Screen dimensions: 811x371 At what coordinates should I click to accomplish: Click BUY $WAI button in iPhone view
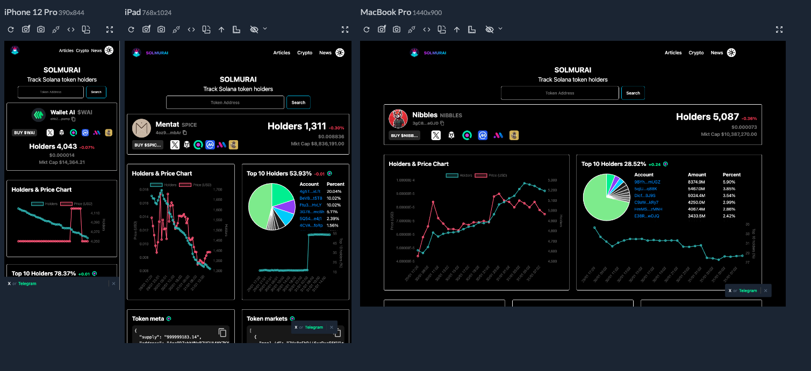[25, 133]
